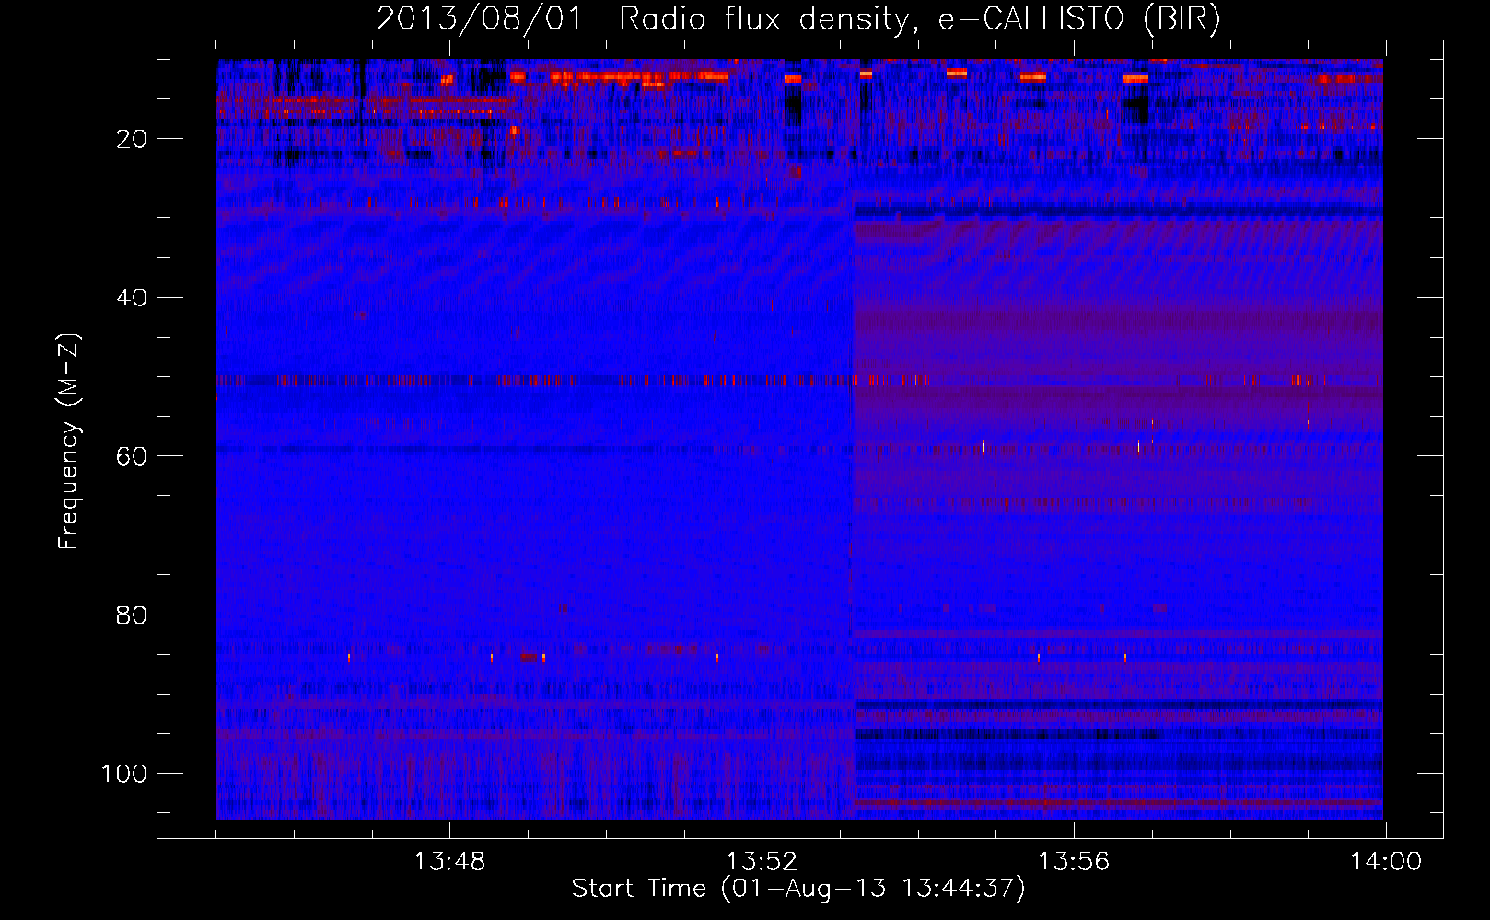The width and height of the screenshot is (1490, 920).
Task: Click the "100" frequency tick label
Action: pyautogui.click(x=124, y=774)
